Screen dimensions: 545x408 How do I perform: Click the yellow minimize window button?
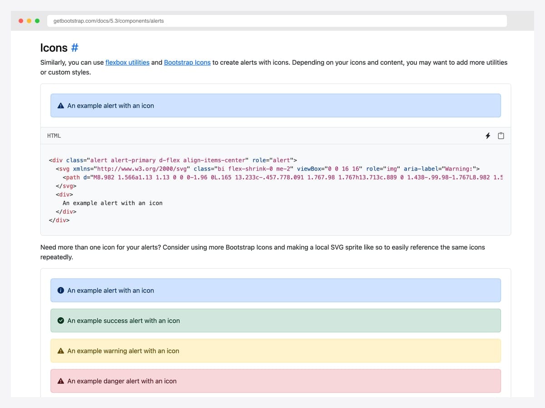(x=29, y=21)
